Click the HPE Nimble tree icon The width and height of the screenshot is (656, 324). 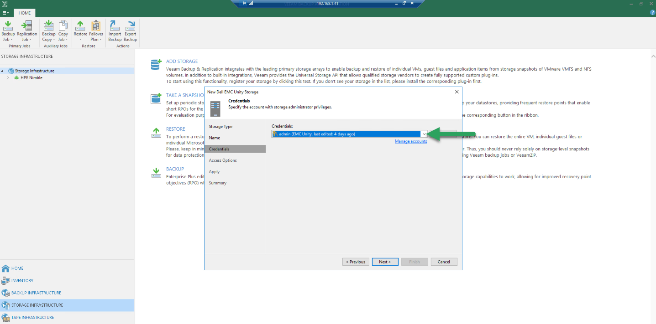(x=16, y=77)
